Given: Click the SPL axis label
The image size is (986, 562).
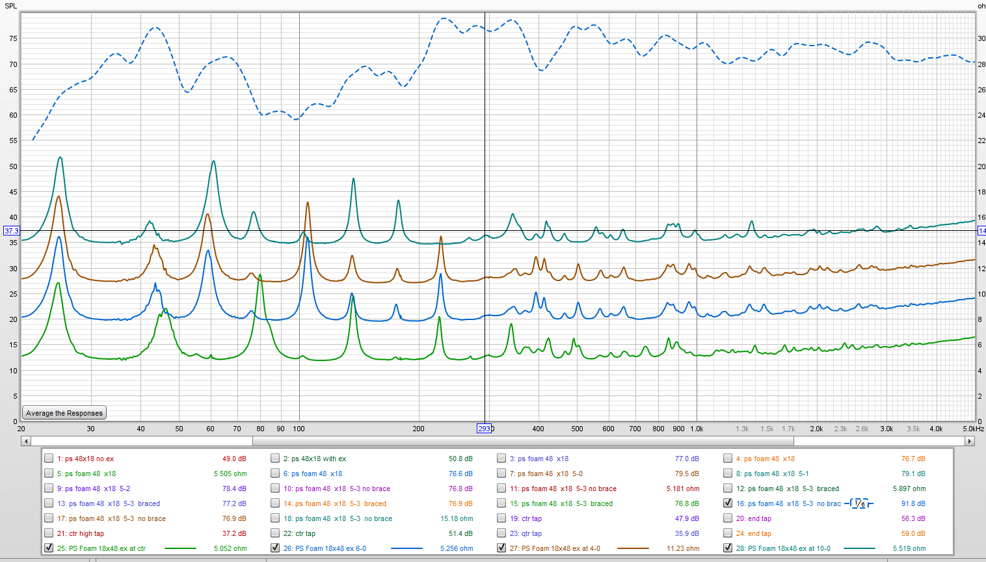Looking at the screenshot, I should [x=10, y=6].
